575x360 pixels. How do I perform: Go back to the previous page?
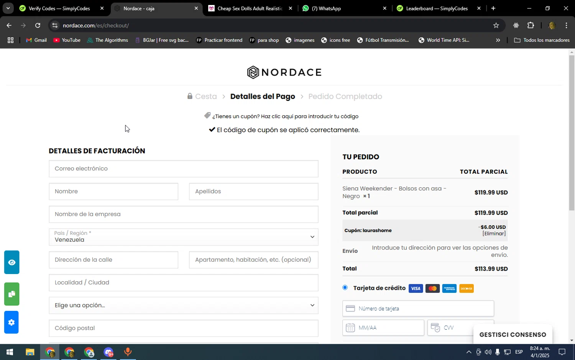coord(9,25)
